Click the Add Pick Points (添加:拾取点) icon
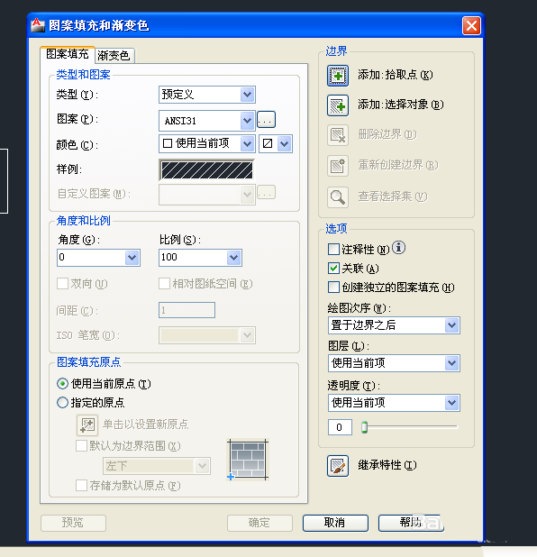This screenshot has width=537, height=557. click(x=337, y=76)
